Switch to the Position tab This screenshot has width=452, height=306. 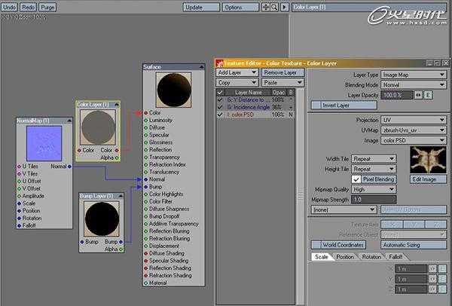click(x=345, y=257)
